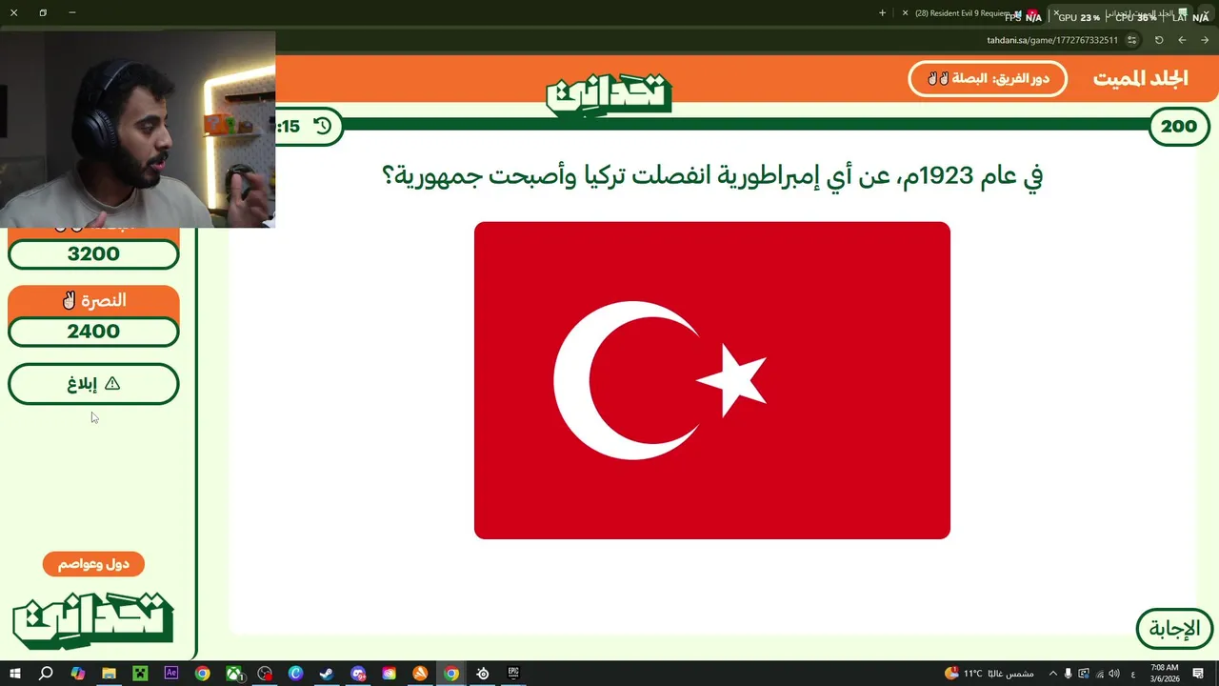Open Windows taskbar search
Viewport: 1219px width, 686px height.
click(x=46, y=674)
